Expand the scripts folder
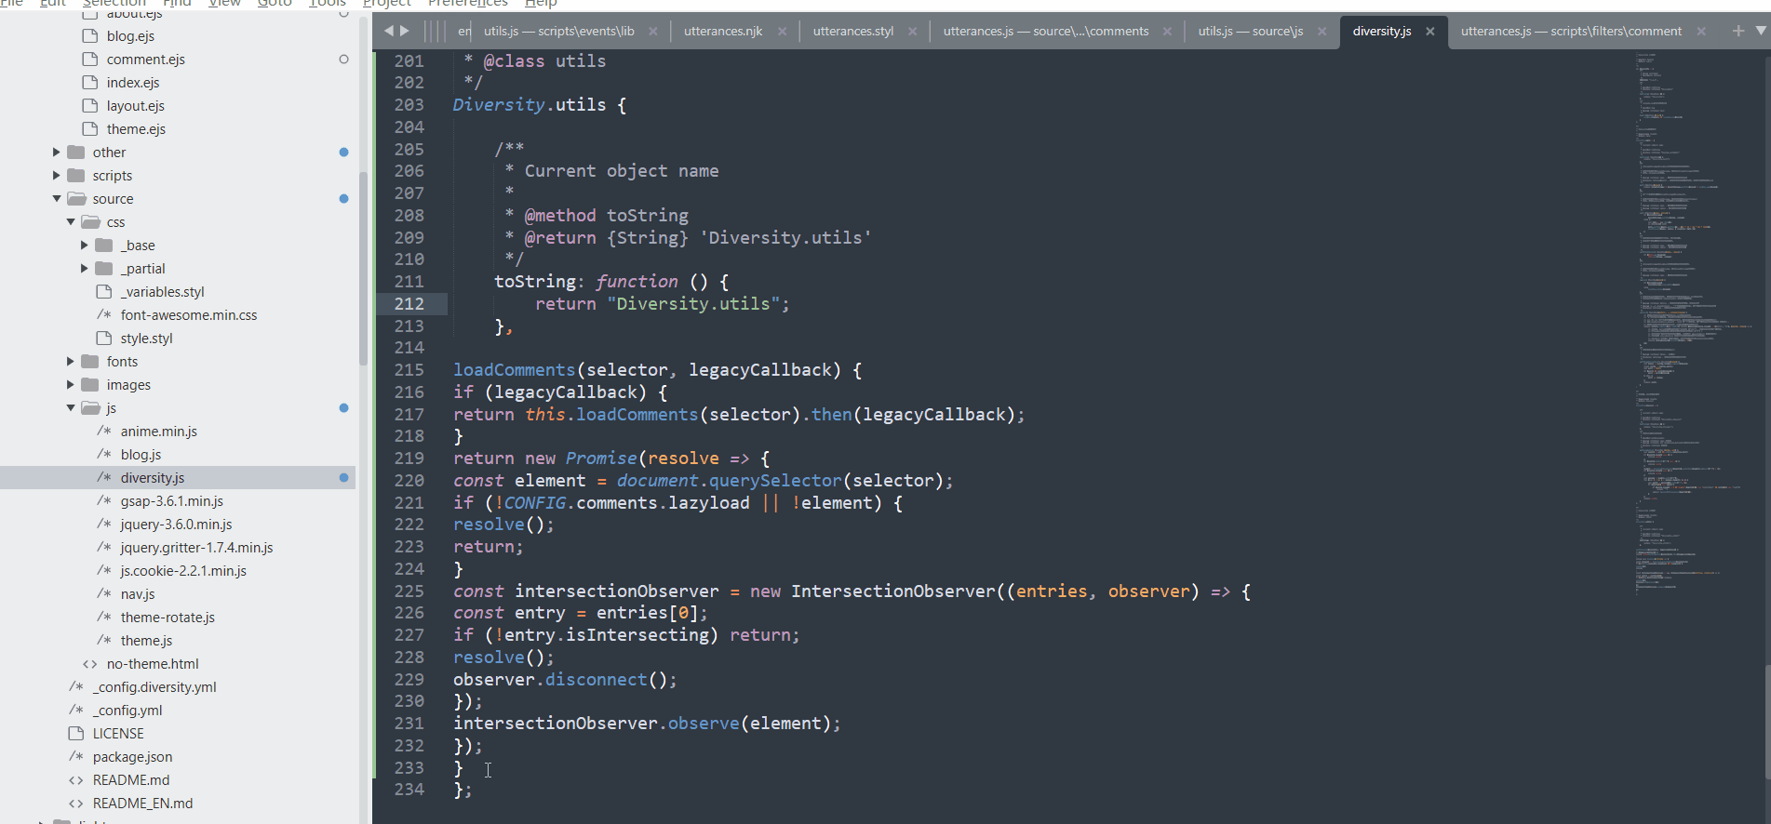This screenshot has width=1771, height=824. tap(56, 176)
